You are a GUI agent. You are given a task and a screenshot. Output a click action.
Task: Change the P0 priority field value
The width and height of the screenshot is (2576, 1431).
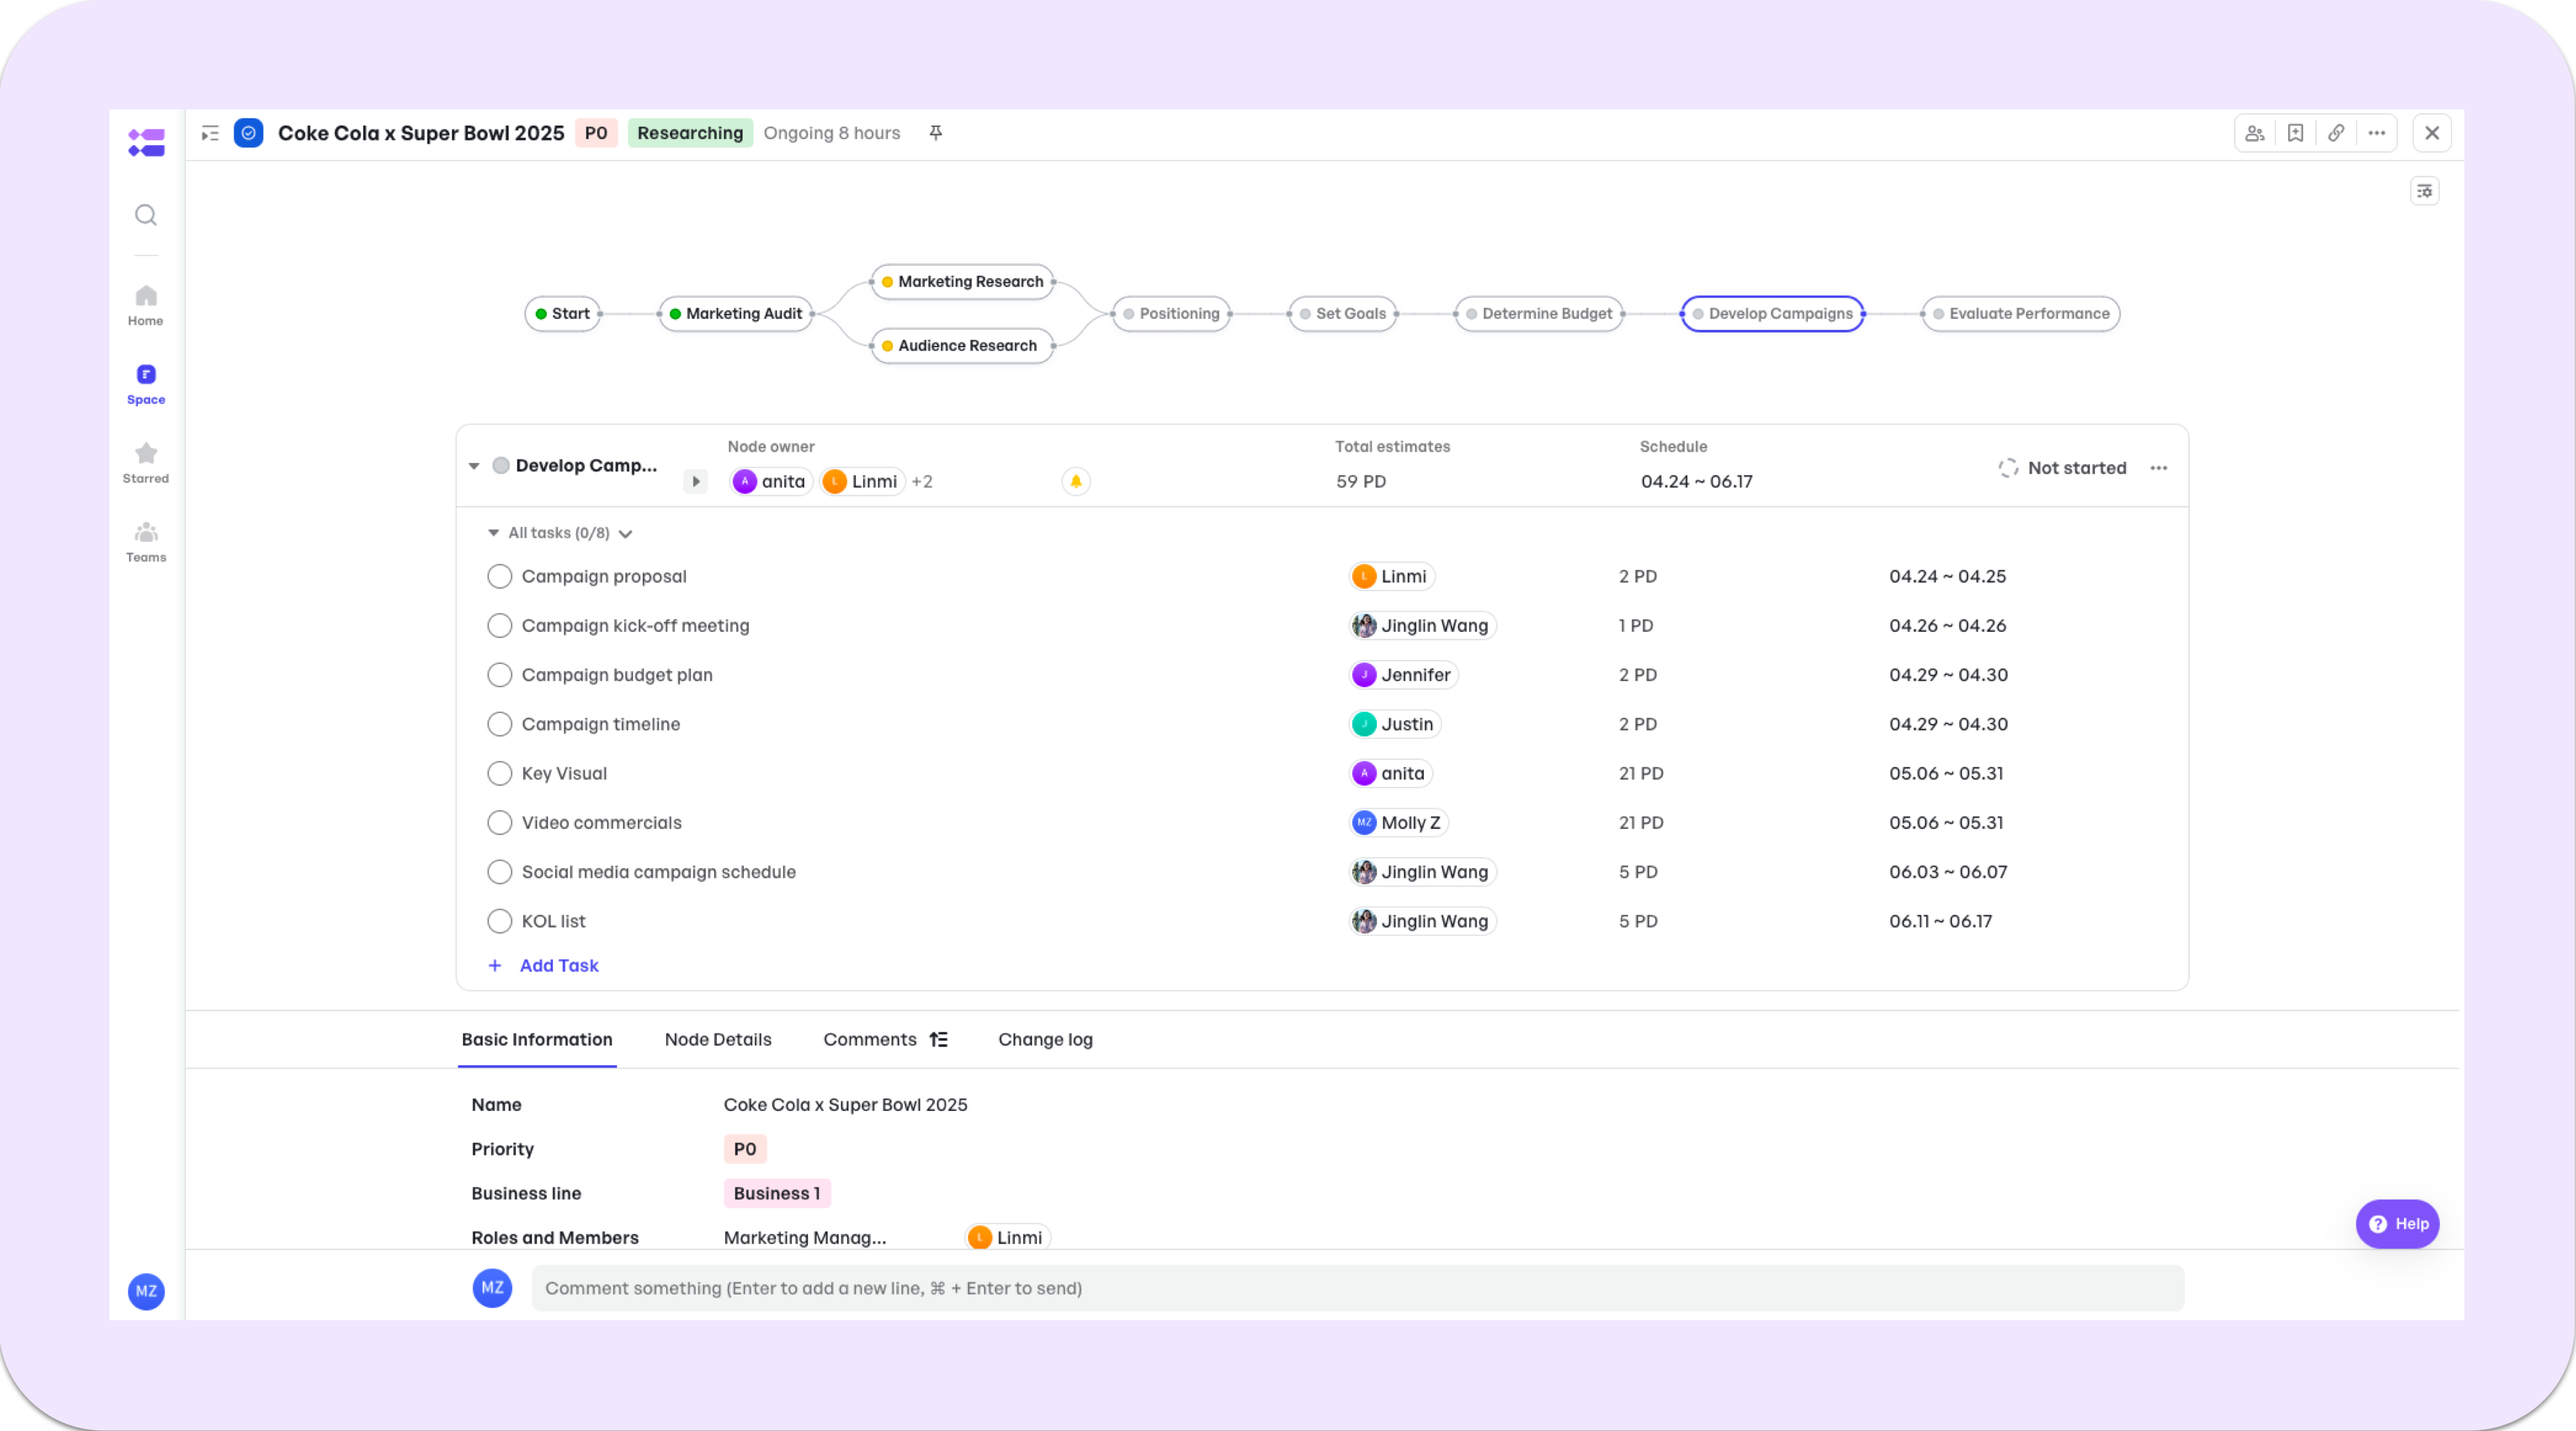click(x=745, y=1149)
